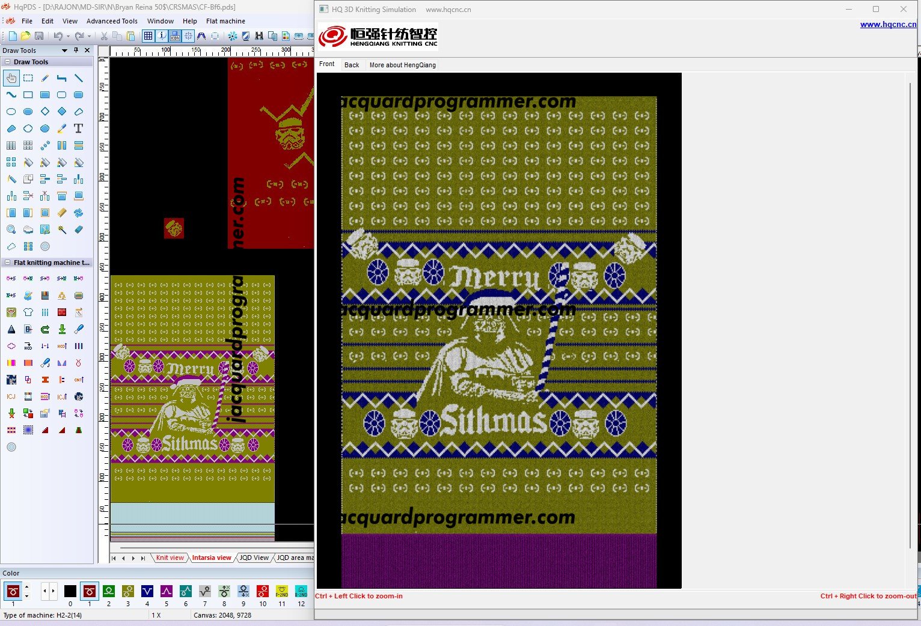The height and width of the screenshot is (626, 921).
Task: Switch to the Back simulation view
Action: 352,65
